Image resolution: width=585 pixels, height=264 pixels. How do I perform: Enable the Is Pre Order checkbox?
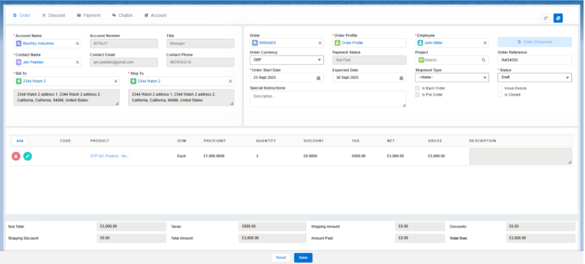(x=418, y=94)
